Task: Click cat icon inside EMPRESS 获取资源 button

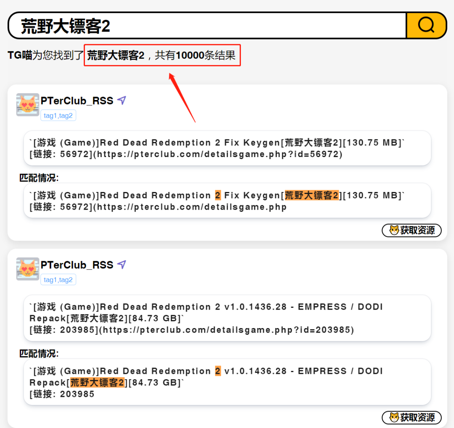Action: (x=394, y=417)
